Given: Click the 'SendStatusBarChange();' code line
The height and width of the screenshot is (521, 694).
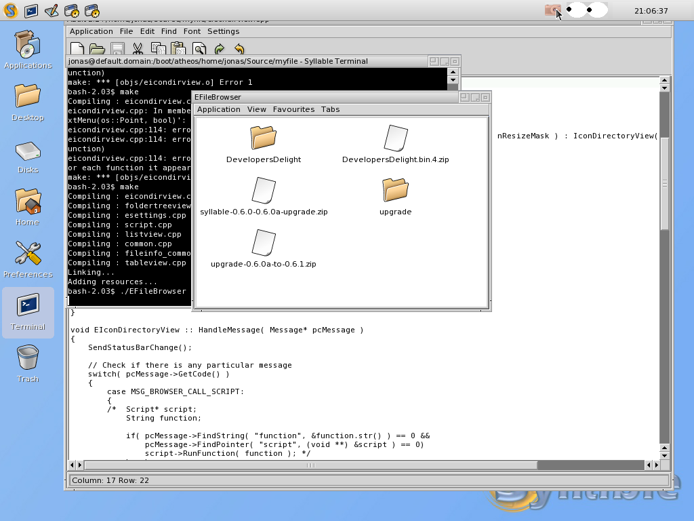Looking at the screenshot, I should tap(140, 347).
